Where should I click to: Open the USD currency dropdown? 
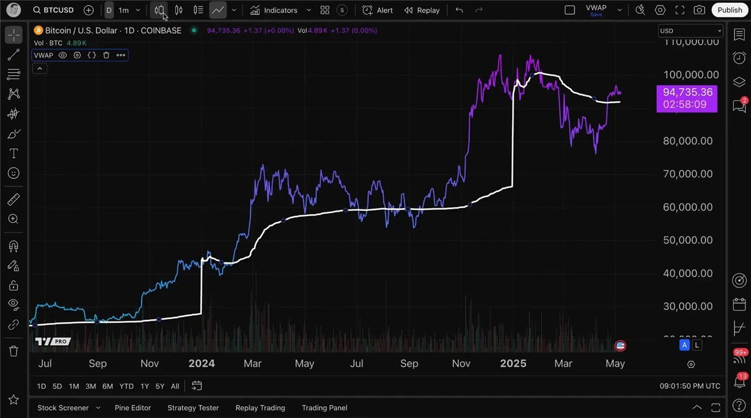tap(690, 31)
